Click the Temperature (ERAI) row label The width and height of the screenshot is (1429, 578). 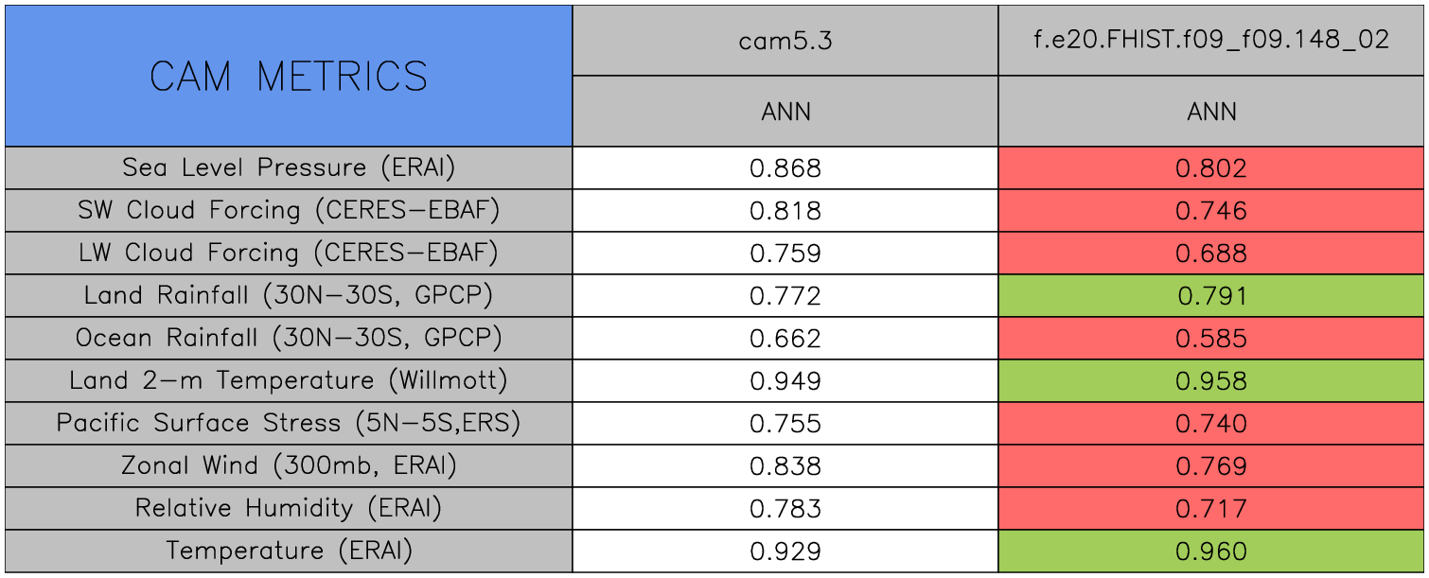click(289, 552)
